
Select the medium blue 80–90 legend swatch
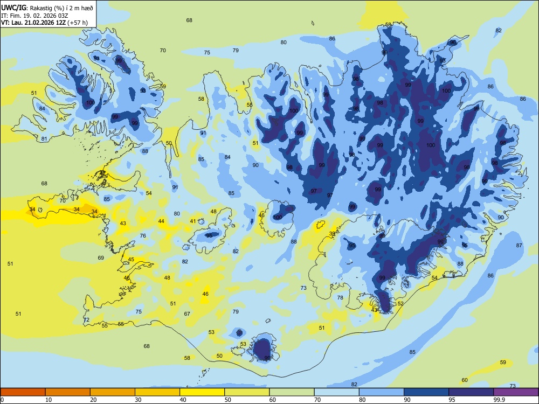point(381,392)
